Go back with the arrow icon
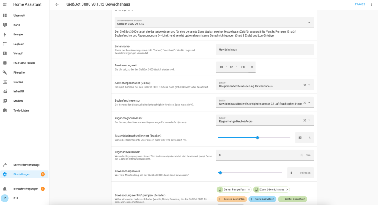 (x=57, y=4)
